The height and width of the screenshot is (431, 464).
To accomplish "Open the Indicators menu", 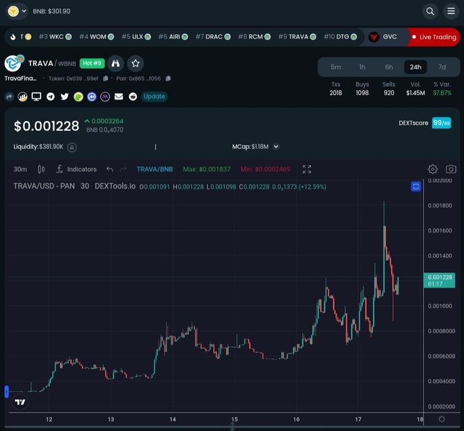I will (x=76, y=169).
